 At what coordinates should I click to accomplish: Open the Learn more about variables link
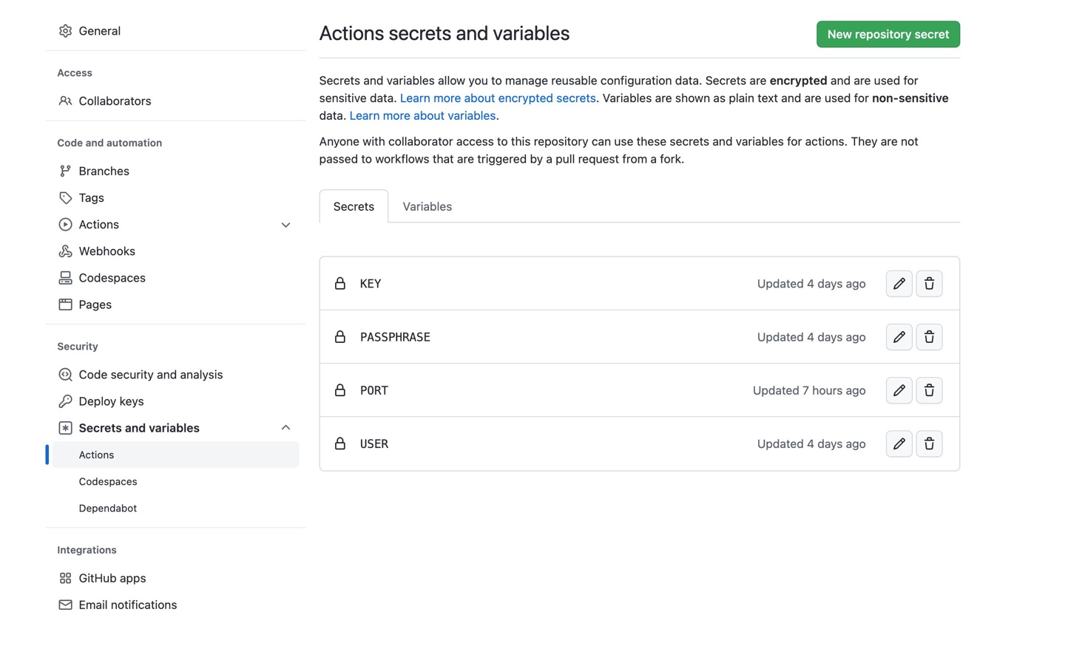pyautogui.click(x=422, y=115)
